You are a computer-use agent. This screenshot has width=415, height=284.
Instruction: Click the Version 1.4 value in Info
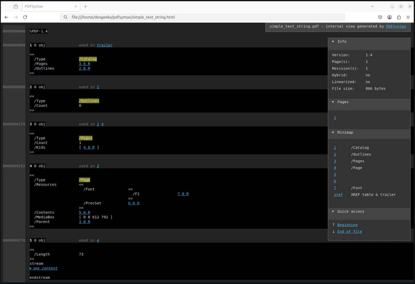(369, 55)
